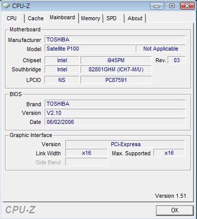Click the Version 1.51 text
The height and width of the screenshot is (219, 197).
171,196
